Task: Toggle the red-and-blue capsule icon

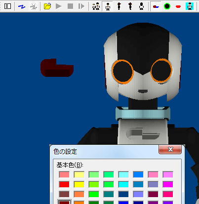Action: click(x=156, y=6)
